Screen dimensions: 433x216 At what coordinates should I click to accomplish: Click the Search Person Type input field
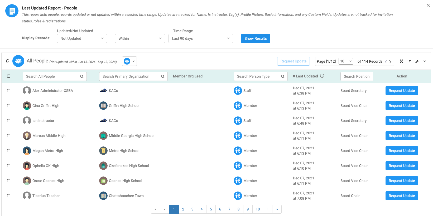point(261,76)
